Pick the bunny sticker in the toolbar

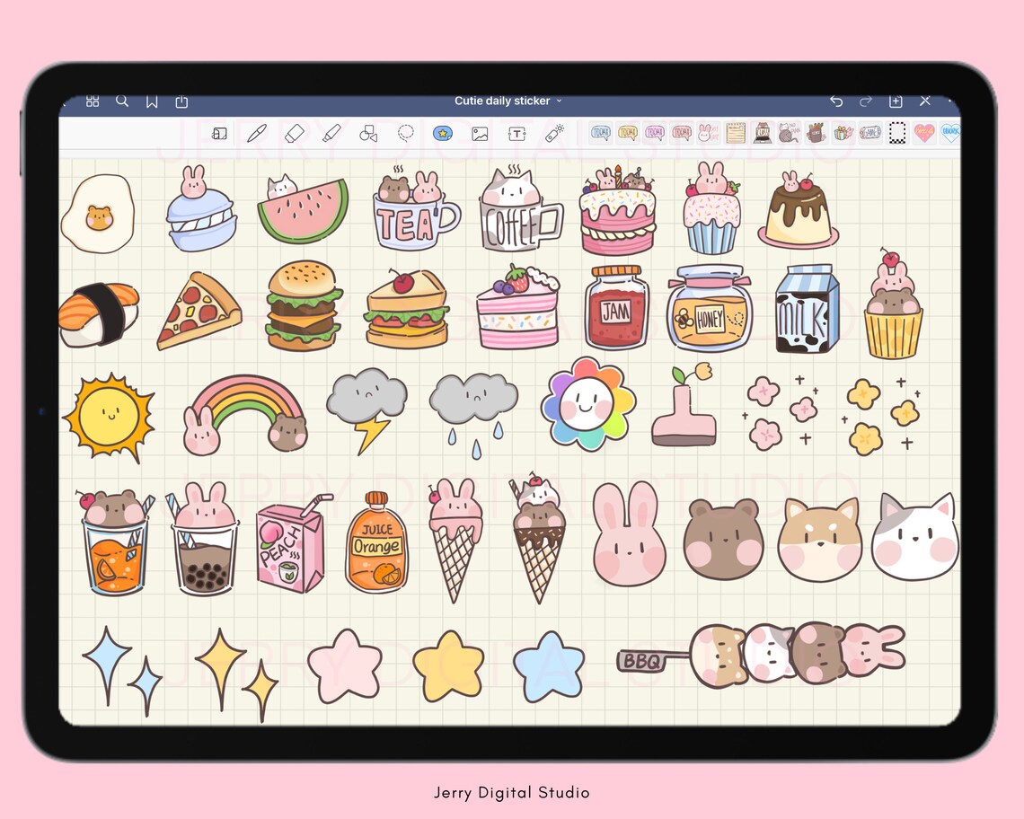708,133
